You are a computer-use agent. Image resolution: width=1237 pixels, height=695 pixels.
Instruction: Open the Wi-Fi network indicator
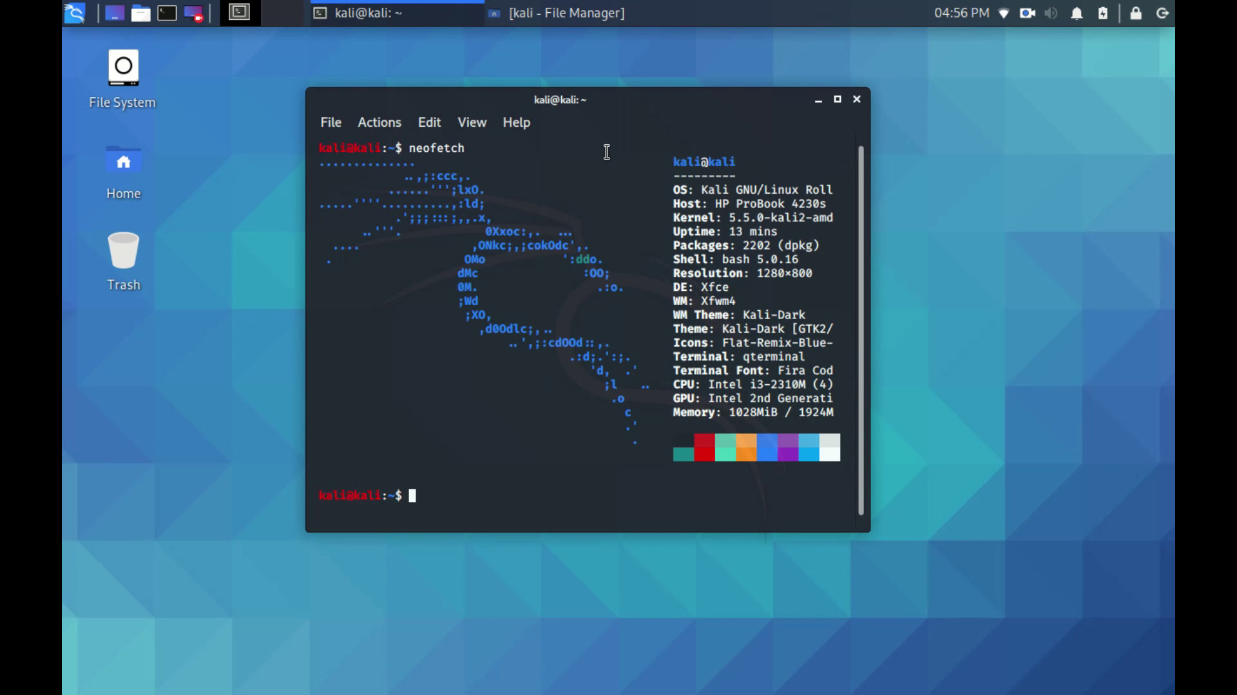point(1003,13)
